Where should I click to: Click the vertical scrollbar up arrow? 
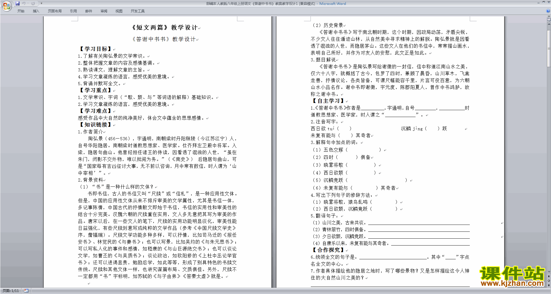click(x=549, y=24)
